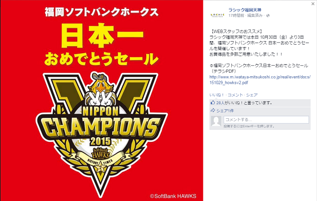Viewport: 317px width, 201px height.
Task: Click the Lachic page profile logo
Action: click(x=217, y=15)
